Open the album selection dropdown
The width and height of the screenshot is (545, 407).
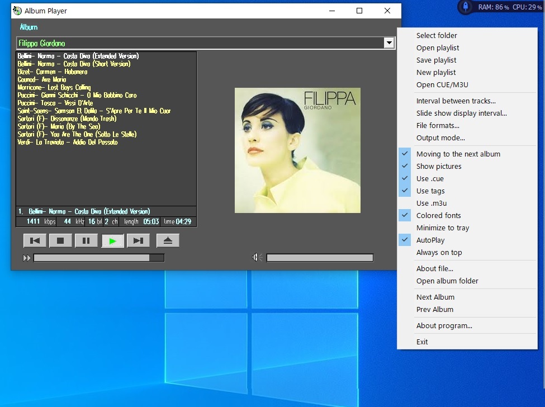pos(388,42)
